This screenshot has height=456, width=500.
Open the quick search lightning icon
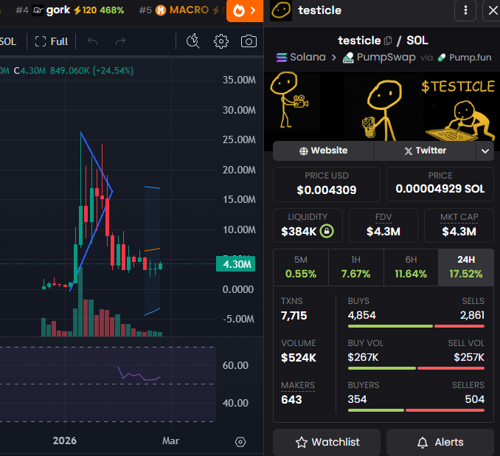[x=193, y=41]
